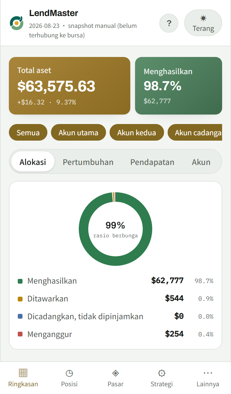Click the Menghasilkan summary card
This screenshot has width=231, height=394.
click(179, 85)
